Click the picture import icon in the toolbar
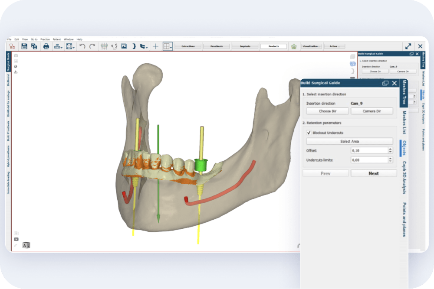 point(124,46)
